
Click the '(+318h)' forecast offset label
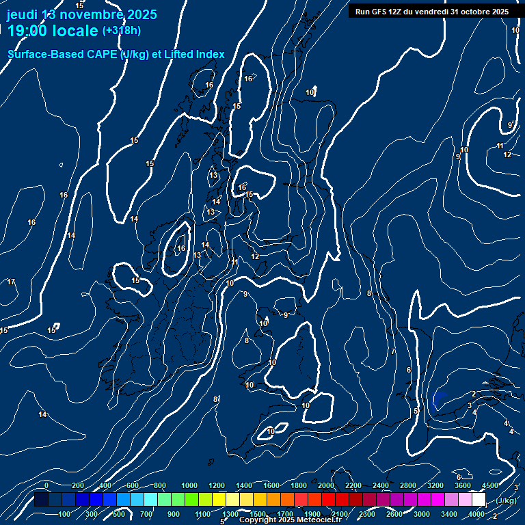point(122,31)
